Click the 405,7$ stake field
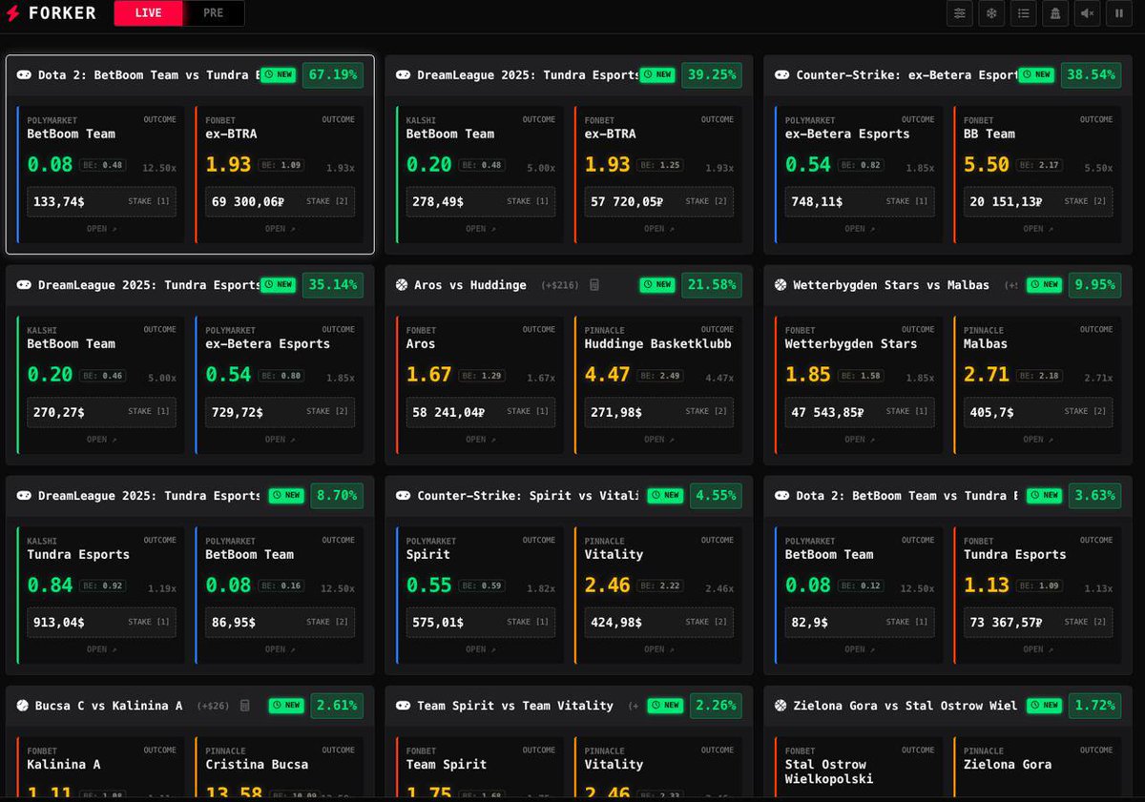 point(1038,412)
